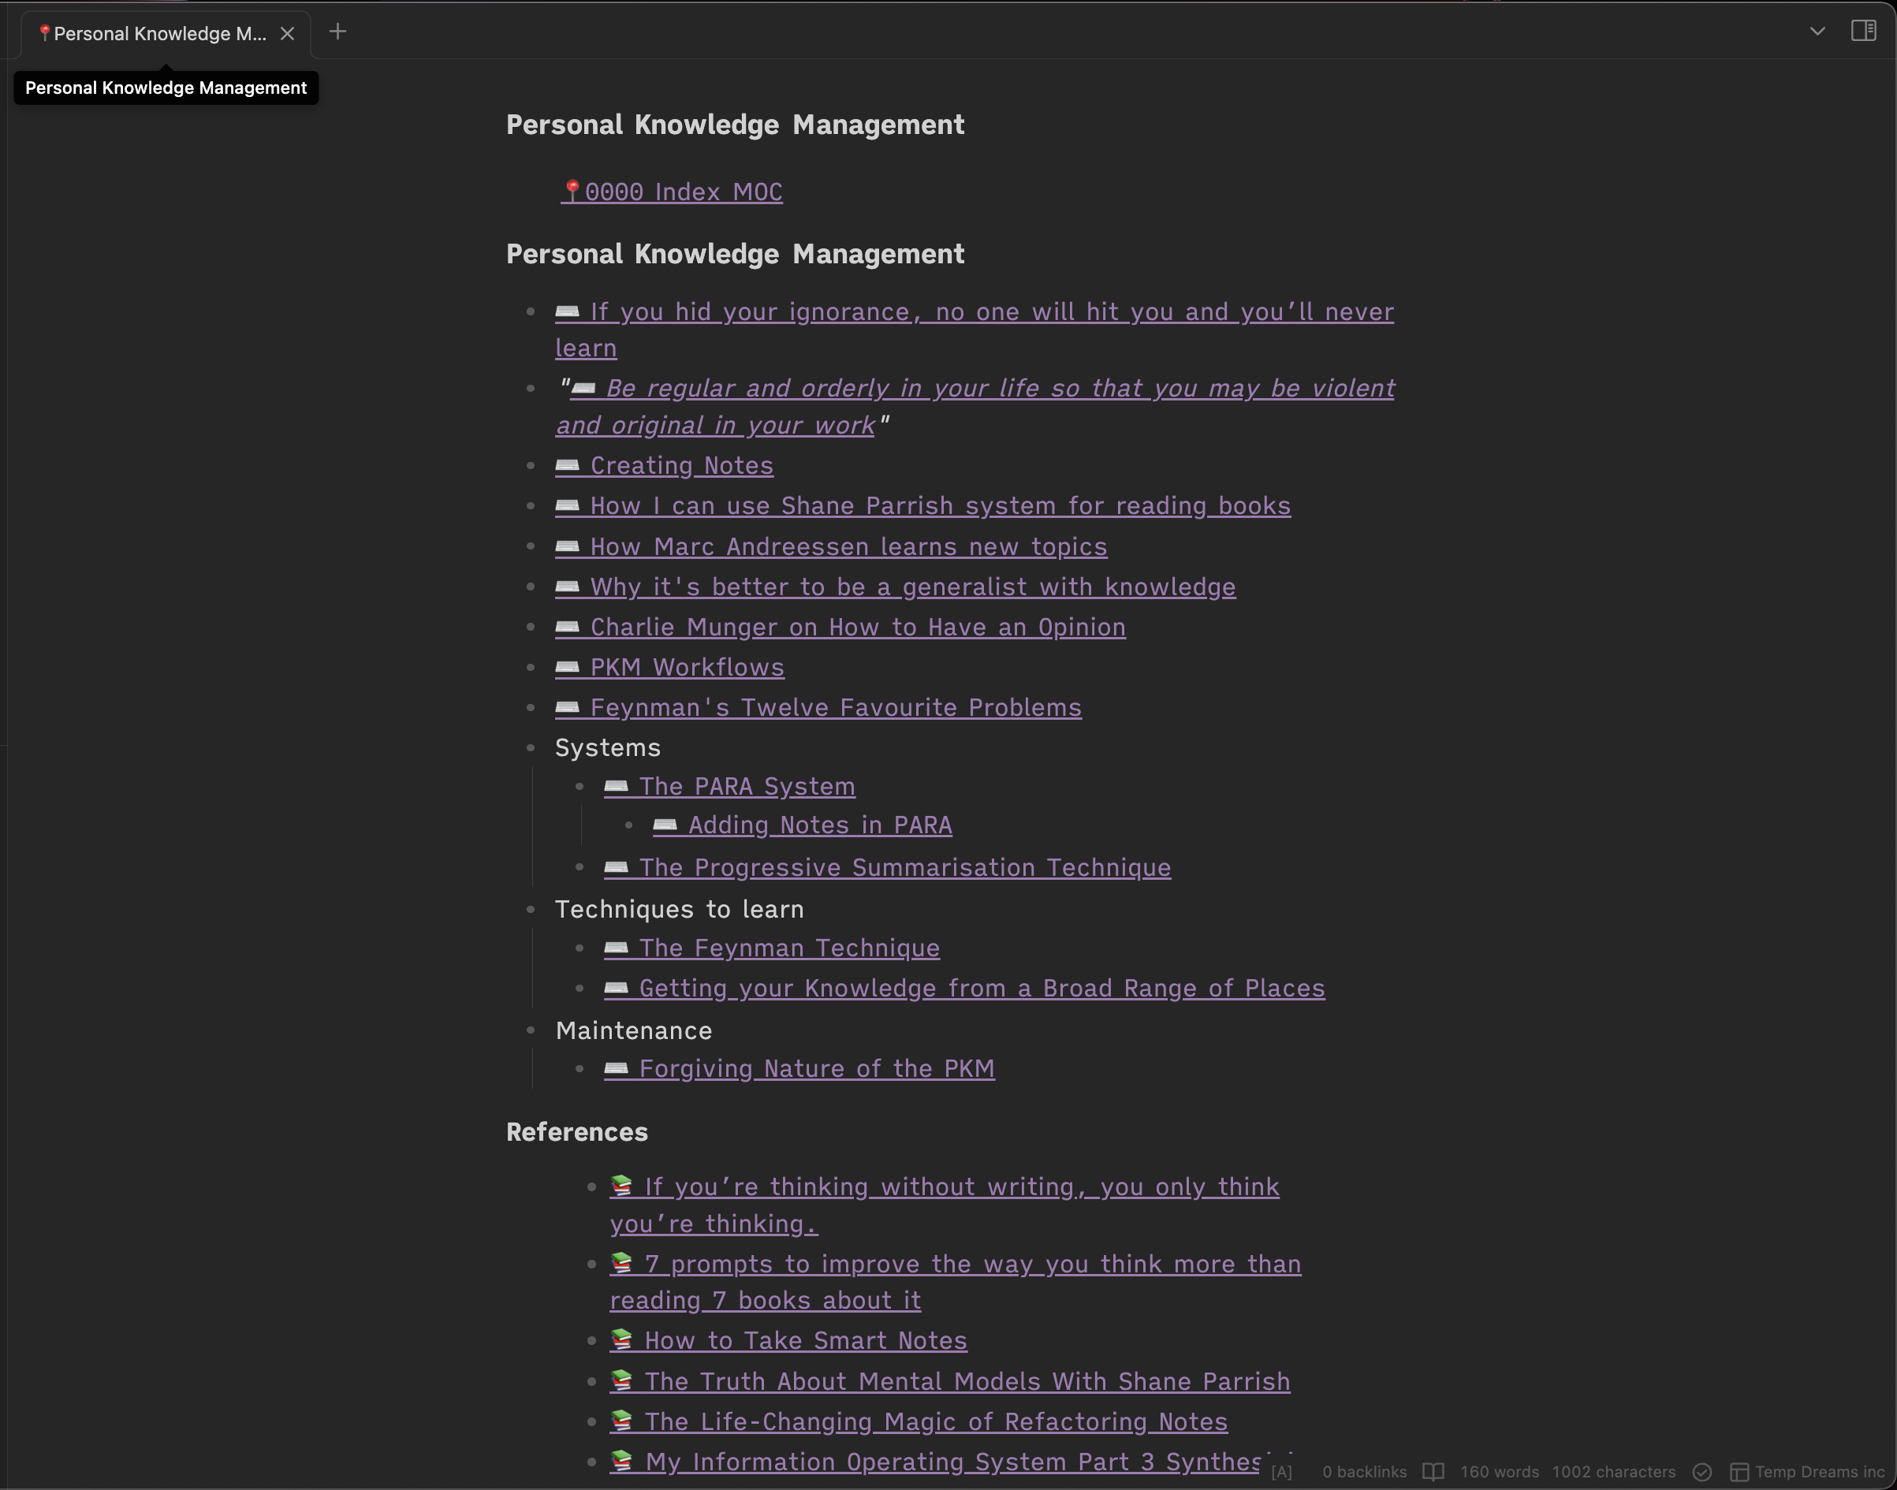Open the tab list dropdown chevron
The height and width of the screenshot is (1490, 1897).
(1817, 32)
